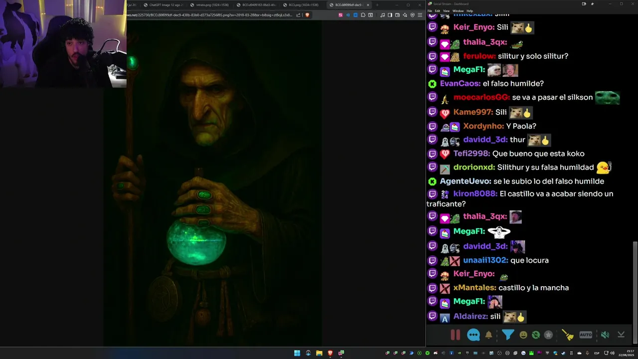This screenshot has height=359, width=638.
Task: Open the View menu in Social Stream
Action: tap(446, 11)
